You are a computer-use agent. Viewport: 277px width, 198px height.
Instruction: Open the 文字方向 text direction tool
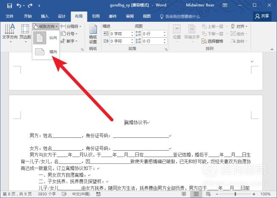10,33
